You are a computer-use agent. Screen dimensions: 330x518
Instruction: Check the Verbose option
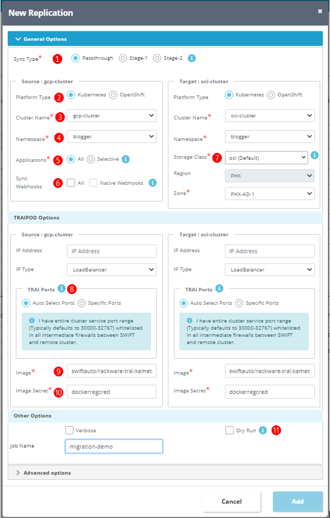click(x=70, y=430)
